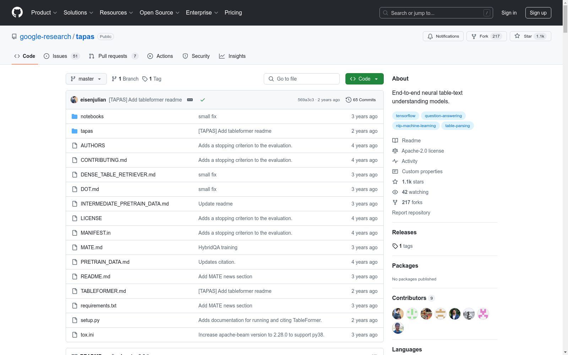Screen dimensions: 568x355
Task: Open the first contributor avatar
Action: click(398, 314)
